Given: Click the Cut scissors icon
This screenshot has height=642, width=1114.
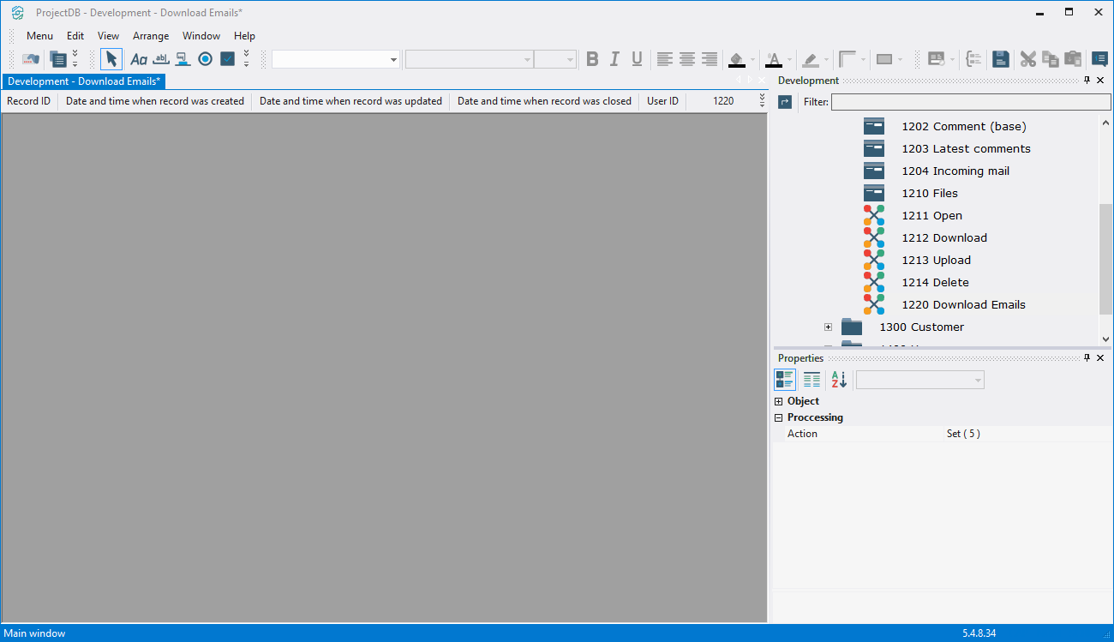Looking at the screenshot, I should point(1027,59).
